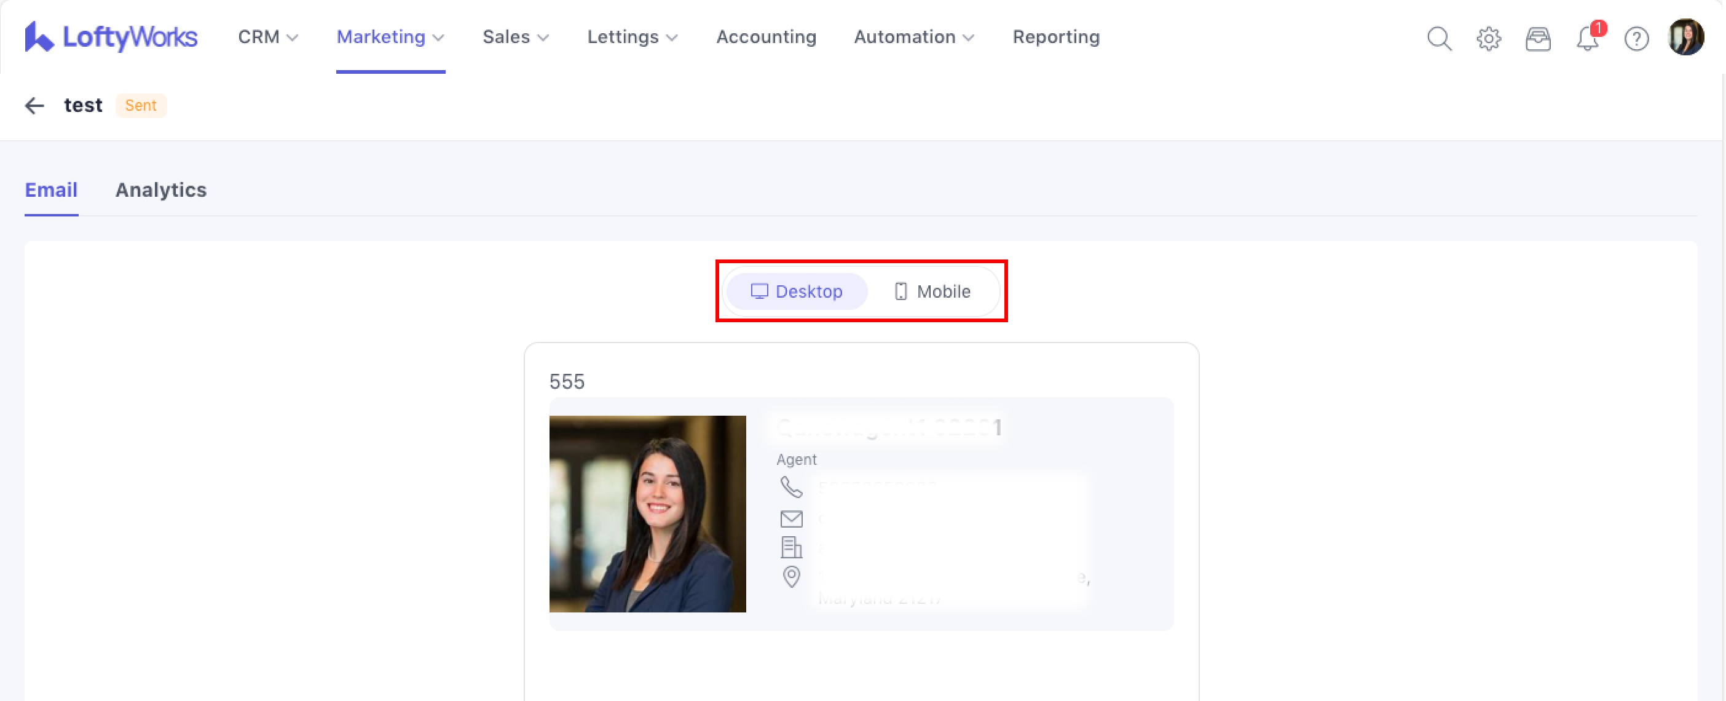Click the agent portrait photo
The image size is (1726, 701).
(x=647, y=513)
